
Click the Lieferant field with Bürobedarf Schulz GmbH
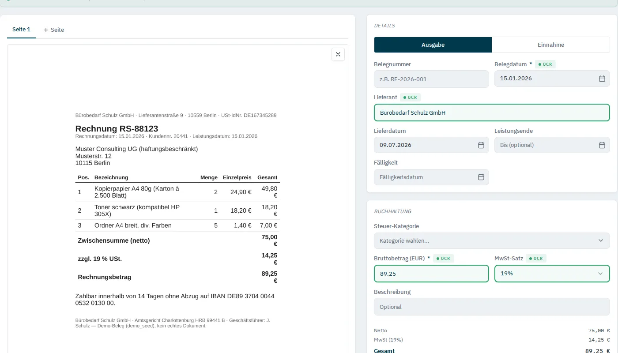click(x=492, y=113)
